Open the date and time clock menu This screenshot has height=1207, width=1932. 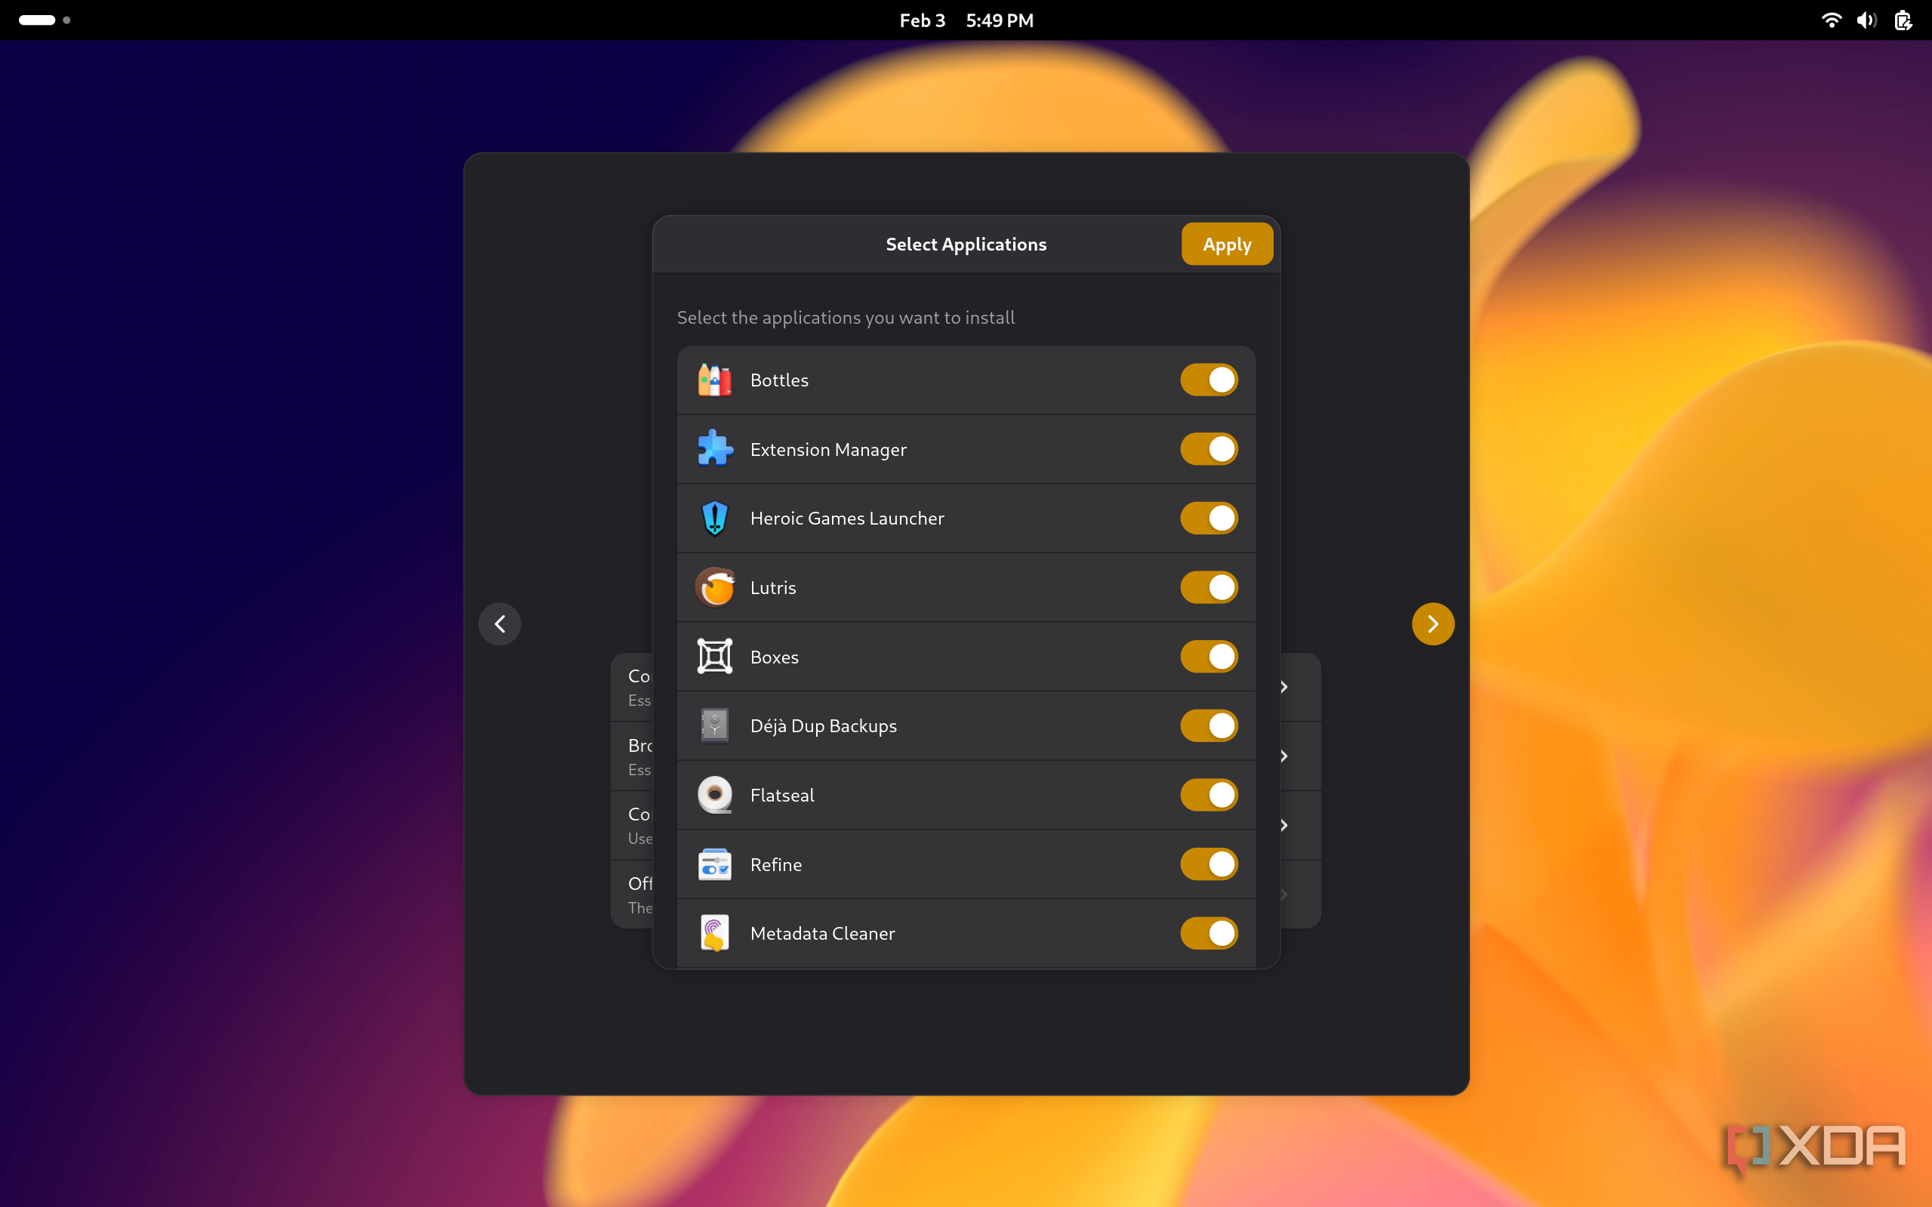pyautogui.click(x=966, y=20)
